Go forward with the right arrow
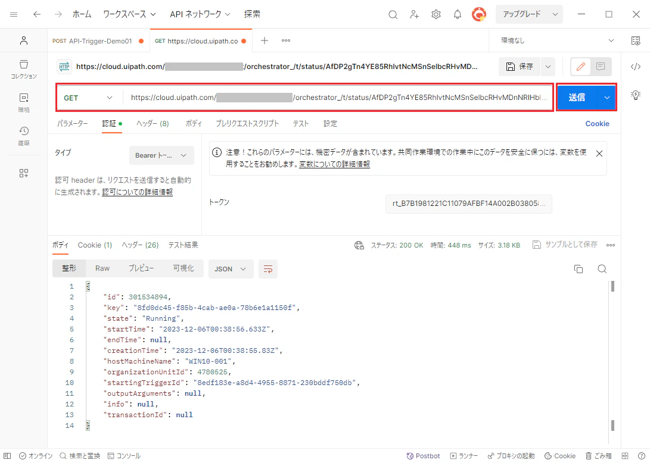Viewport: 650px width, 463px height. [x=58, y=14]
